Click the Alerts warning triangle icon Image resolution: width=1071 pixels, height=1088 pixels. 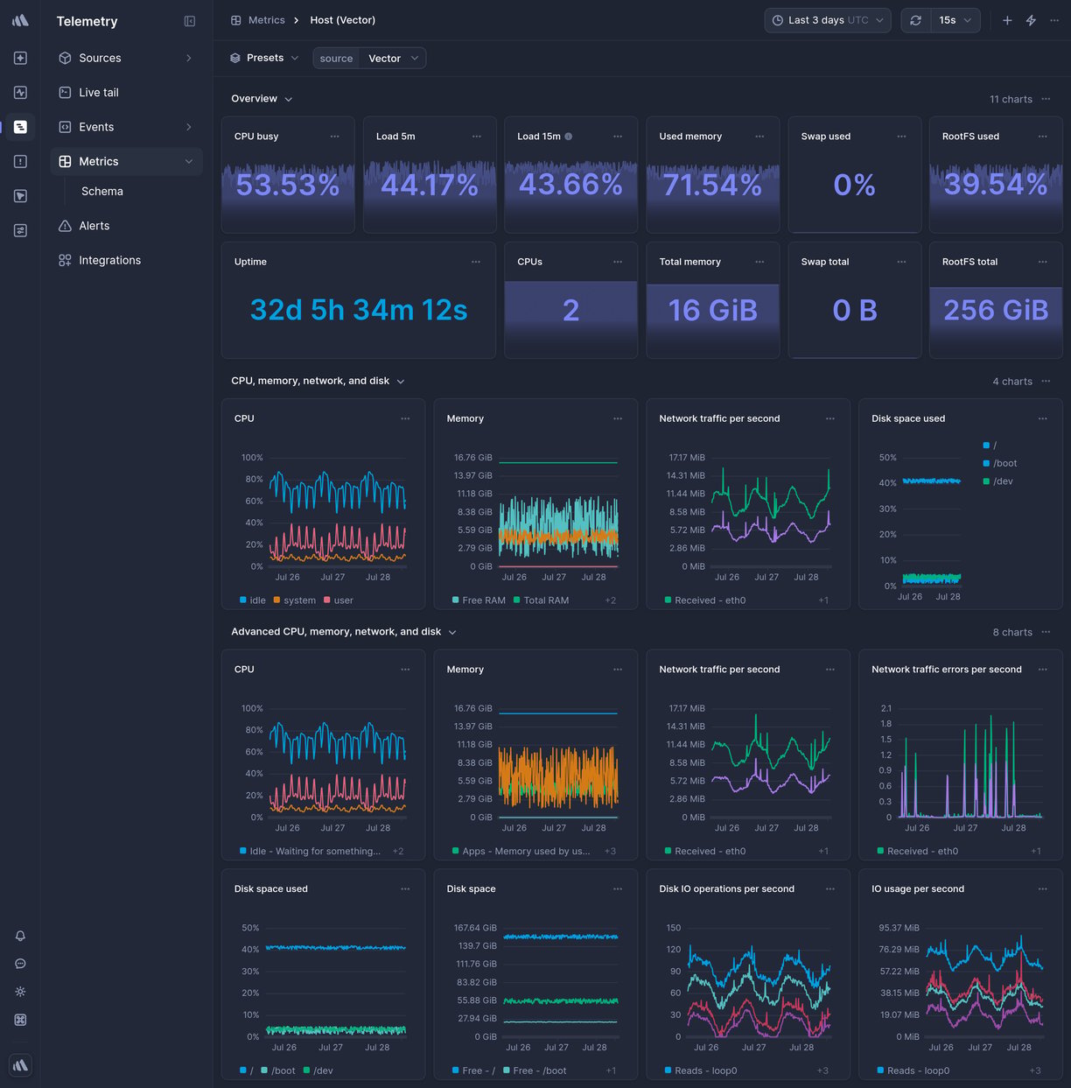[65, 226]
